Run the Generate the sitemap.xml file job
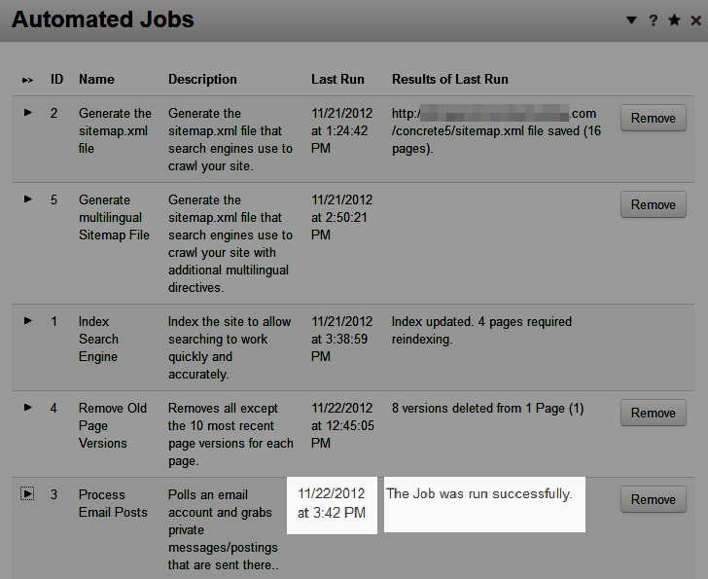Image resolution: width=708 pixels, height=579 pixels. click(28, 113)
